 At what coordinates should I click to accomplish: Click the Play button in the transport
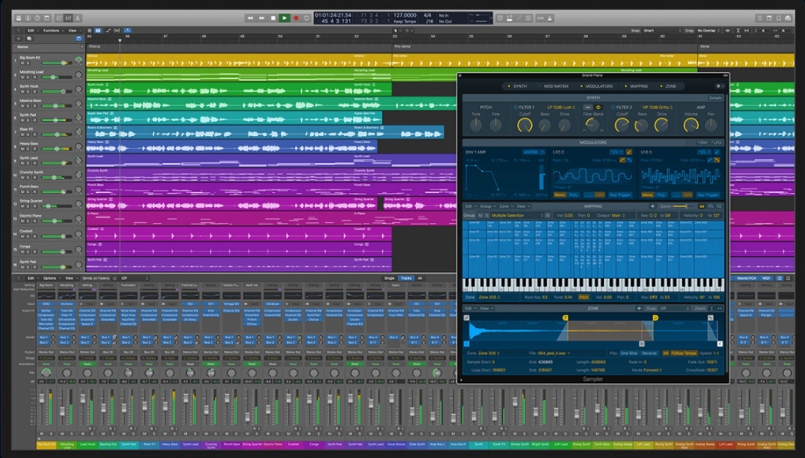click(284, 18)
